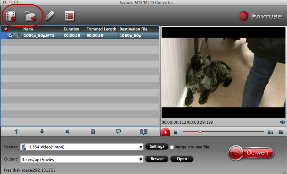Click the Add from folder icon
Screen dimensions: 287x174
31,16
